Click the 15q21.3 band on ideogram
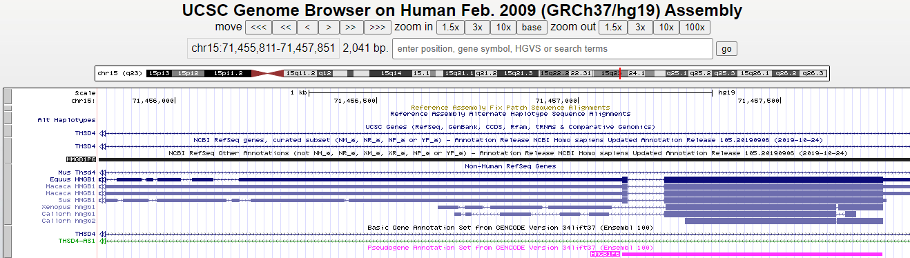The height and width of the screenshot is (258, 910). pos(519,73)
